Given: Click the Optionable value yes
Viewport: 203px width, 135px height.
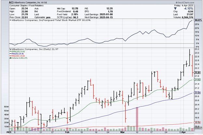Looking at the screenshot, I should [x=48, y=18].
